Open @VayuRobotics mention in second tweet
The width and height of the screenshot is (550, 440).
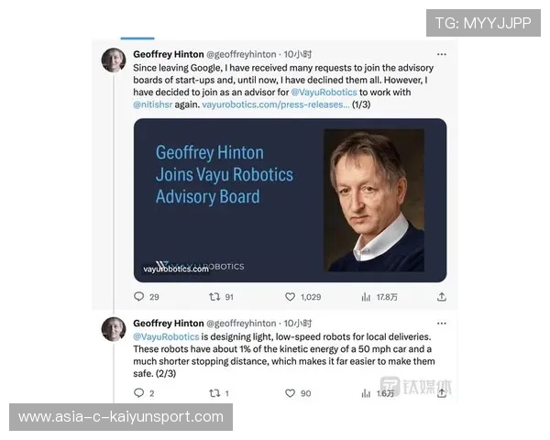166,336
